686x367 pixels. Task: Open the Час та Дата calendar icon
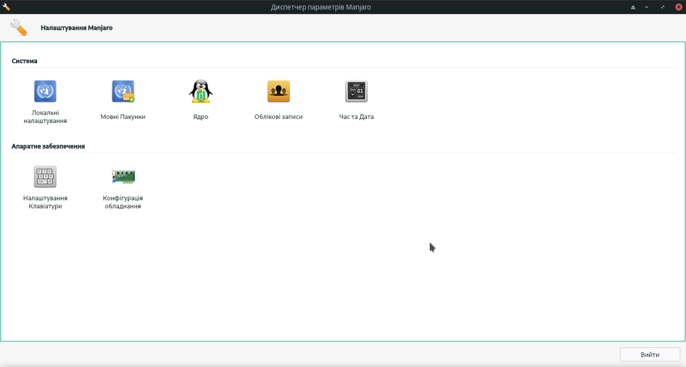click(x=356, y=91)
